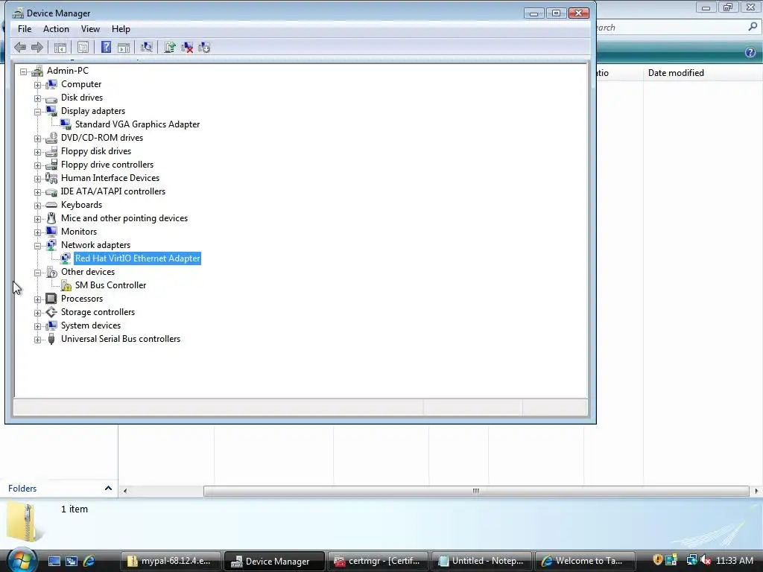Expand the System devices category

[x=37, y=326]
